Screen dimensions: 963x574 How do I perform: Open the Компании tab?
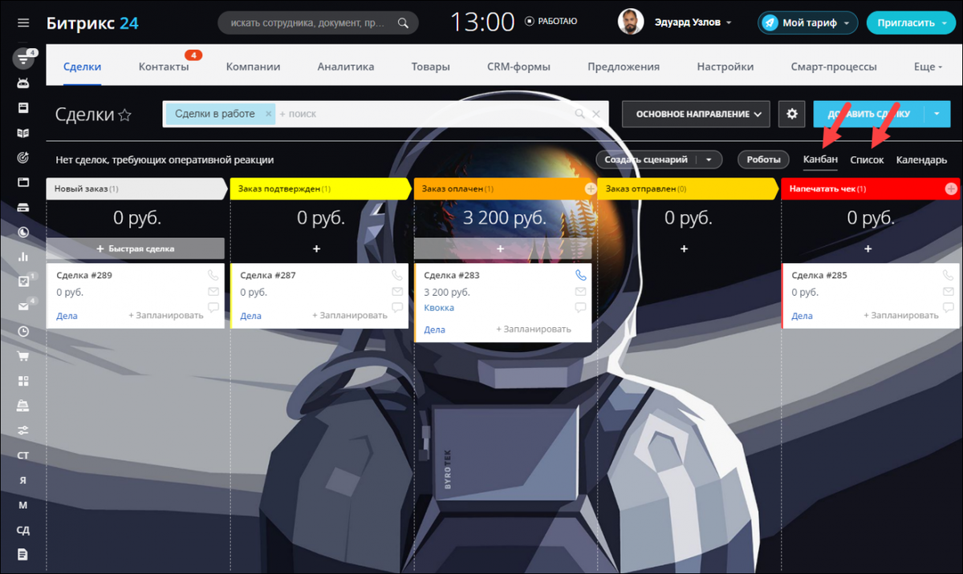pos(253,67)
